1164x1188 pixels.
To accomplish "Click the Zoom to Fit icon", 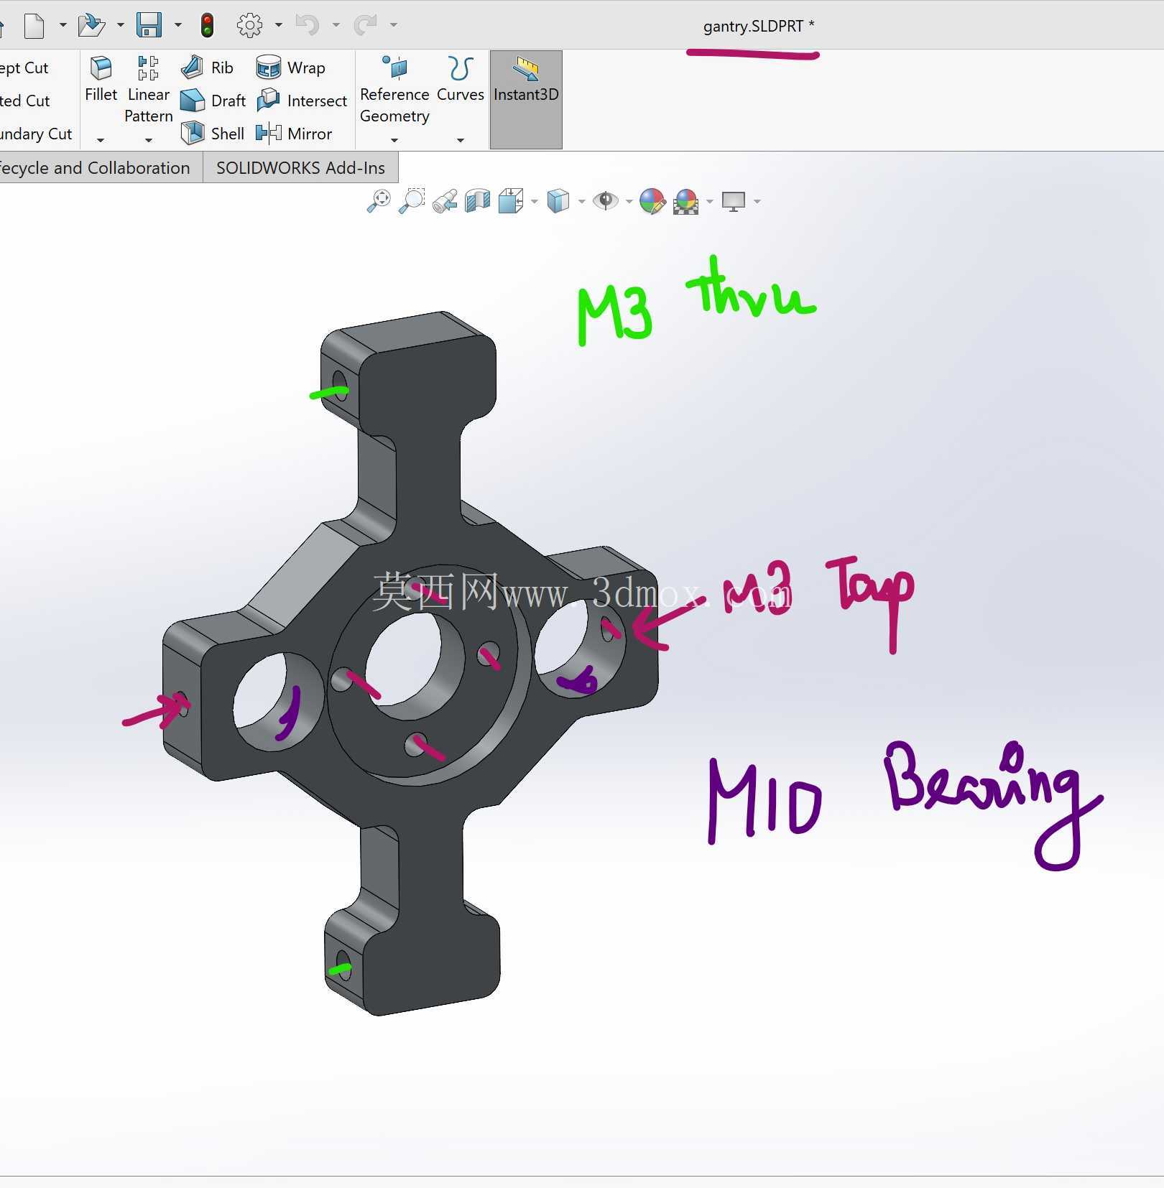I will [x=379, y=201].
